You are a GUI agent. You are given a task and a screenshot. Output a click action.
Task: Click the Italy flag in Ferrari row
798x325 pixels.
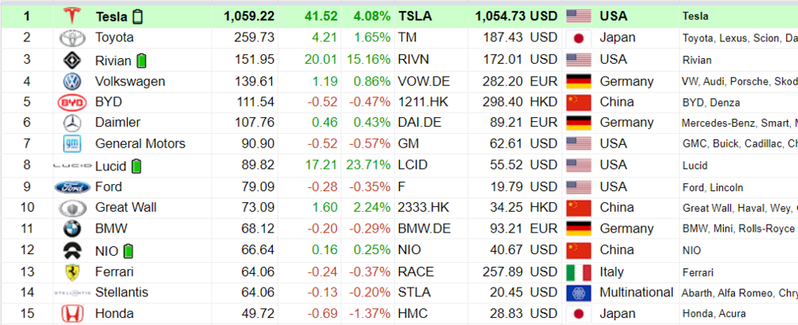pos(577,272)
